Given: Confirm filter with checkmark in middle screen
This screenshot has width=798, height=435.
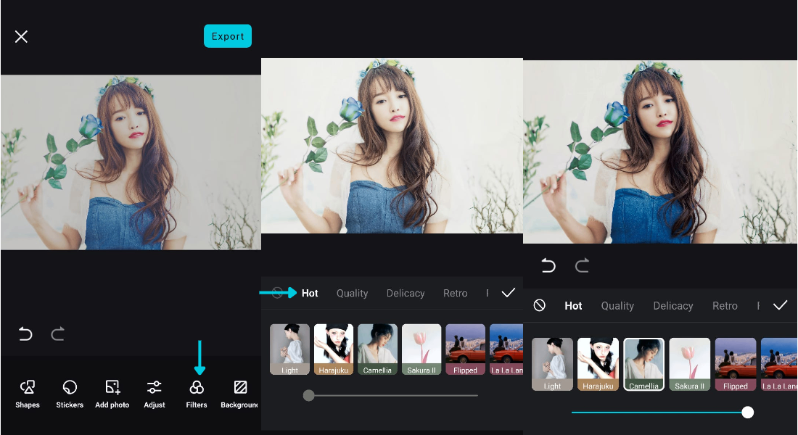Looking at the screenshot, I should [509, 293].
